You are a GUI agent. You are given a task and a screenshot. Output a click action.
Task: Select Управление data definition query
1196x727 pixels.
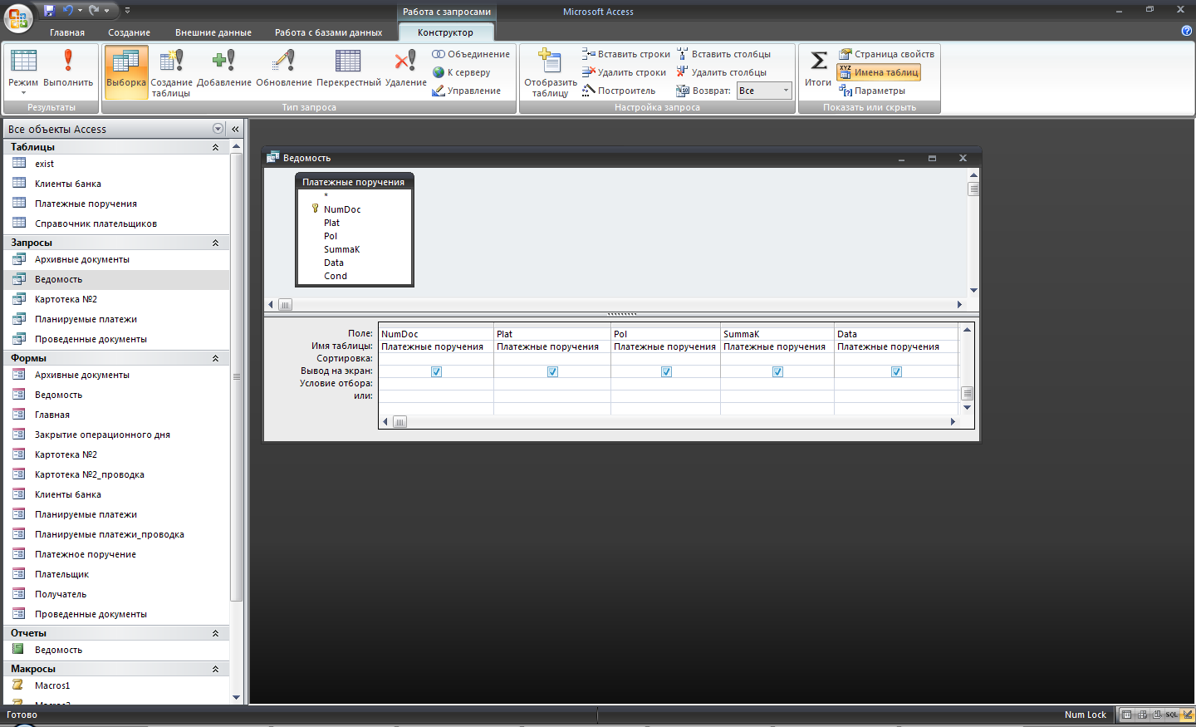pos(467,91)
